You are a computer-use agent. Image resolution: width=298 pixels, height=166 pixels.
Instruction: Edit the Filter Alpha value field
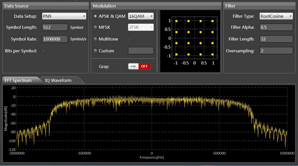pyautogui.click(x=276, y=27)
